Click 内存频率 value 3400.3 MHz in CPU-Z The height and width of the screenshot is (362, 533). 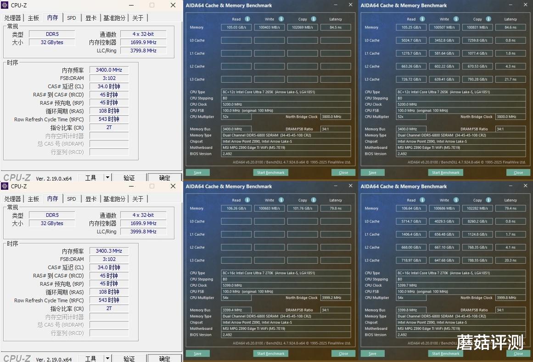click(x=109, y=251)
